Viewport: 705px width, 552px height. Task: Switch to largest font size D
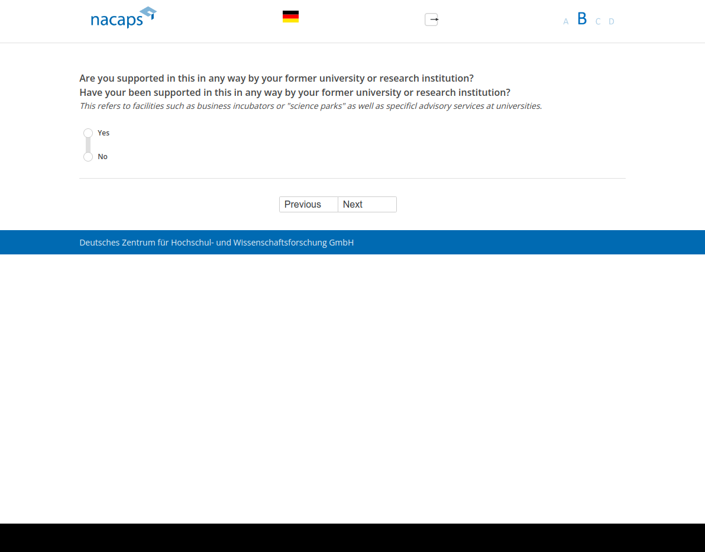coord(612,22)
